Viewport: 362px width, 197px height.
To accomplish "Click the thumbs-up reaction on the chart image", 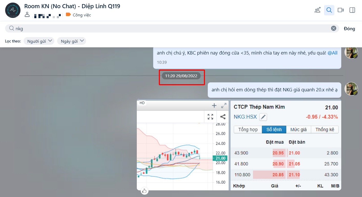I will [144, 191].
